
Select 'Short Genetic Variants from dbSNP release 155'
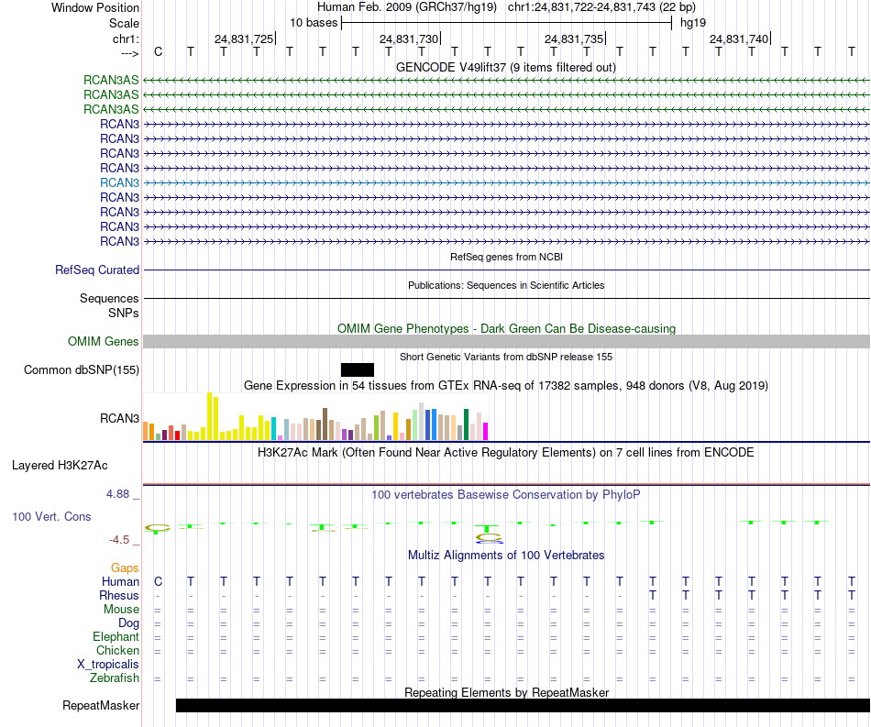point(506,358)
